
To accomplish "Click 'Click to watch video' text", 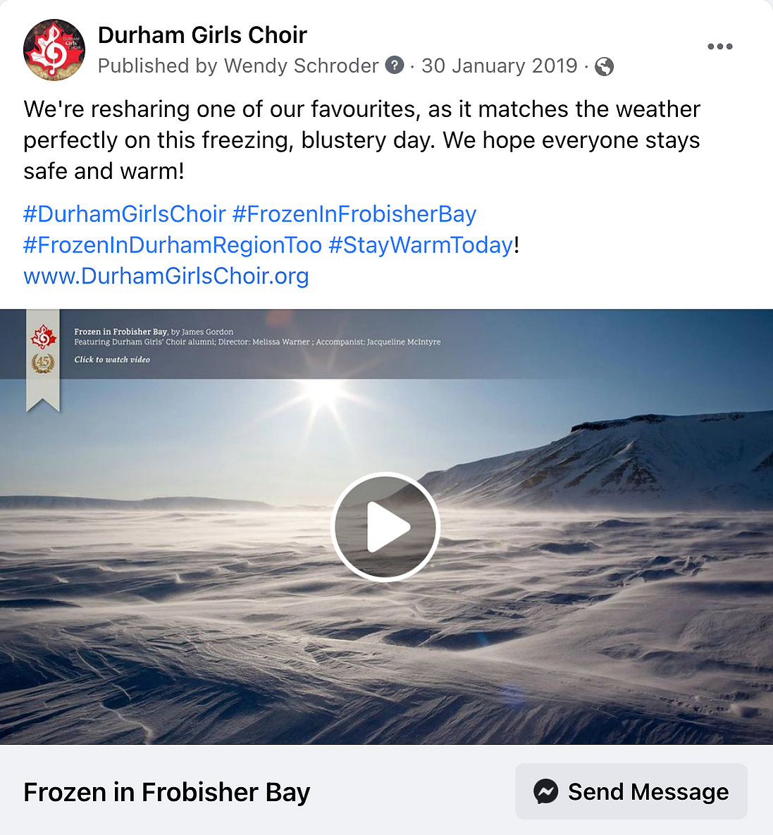I will click(112, 359).
